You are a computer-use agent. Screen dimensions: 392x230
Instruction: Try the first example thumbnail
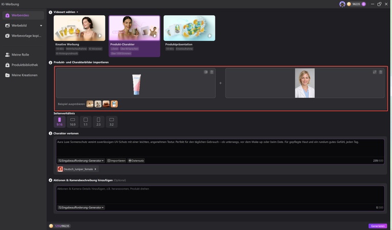90,104
